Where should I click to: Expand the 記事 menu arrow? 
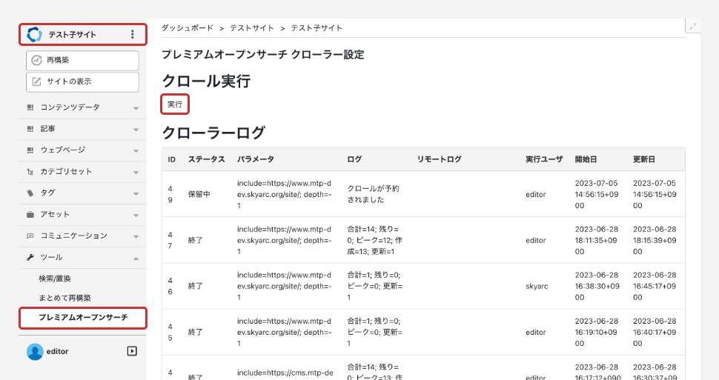point(136,130)
